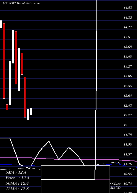Select the 12MA : 12.3 legend entry

tap(17, 189)
